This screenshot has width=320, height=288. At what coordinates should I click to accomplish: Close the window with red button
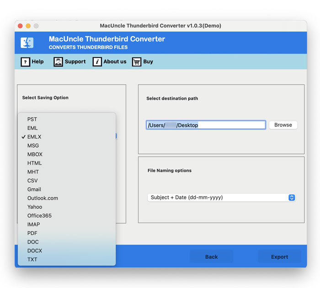tap(20, 26)
